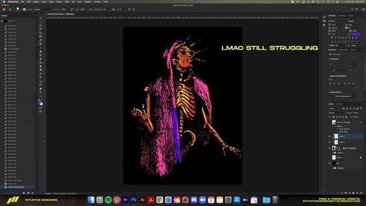Select Create Clipping Mask history state
The height and width of the screenshot is (206, 366).
point(18,187)
